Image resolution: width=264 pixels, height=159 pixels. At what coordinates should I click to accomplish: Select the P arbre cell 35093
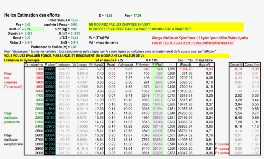click(50, 95)
